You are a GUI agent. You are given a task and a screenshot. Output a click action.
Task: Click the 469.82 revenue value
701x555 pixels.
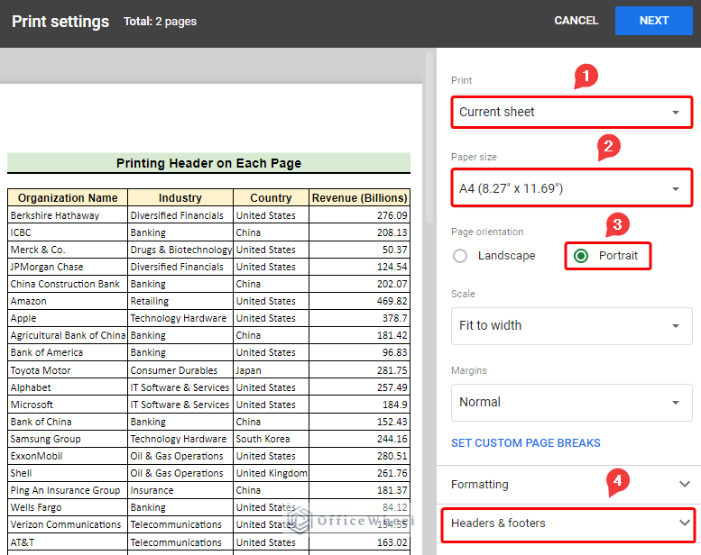392,302
